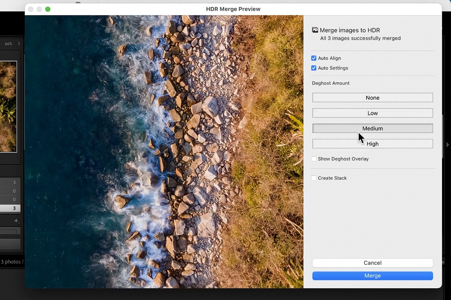Check the Create Stack option
451x300 pixels.
pyautogui.click(x=314, y=178)
